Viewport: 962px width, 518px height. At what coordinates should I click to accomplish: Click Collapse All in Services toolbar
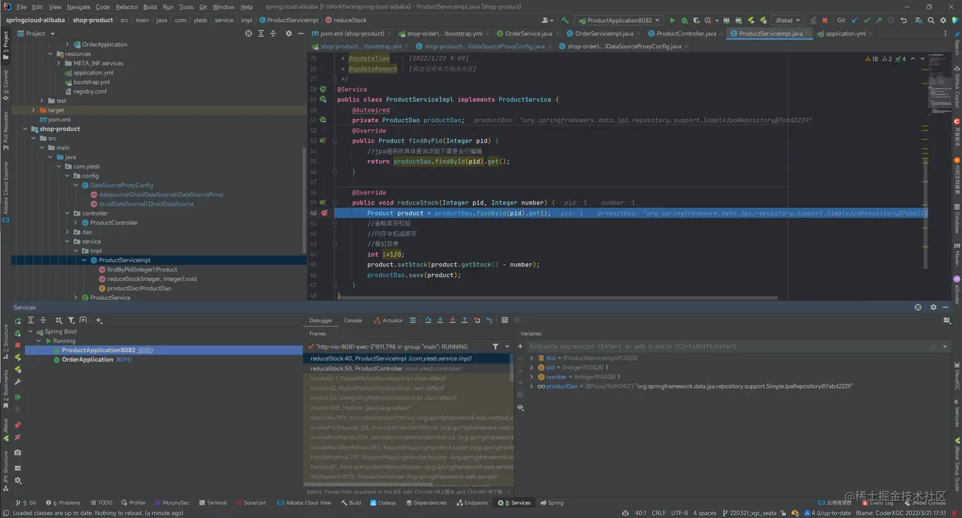tap(43, 320)
